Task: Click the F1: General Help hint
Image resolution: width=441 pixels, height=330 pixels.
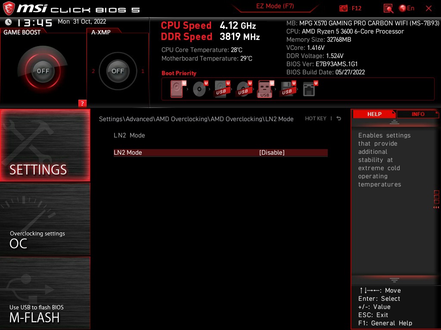Action: pos(385,323)
